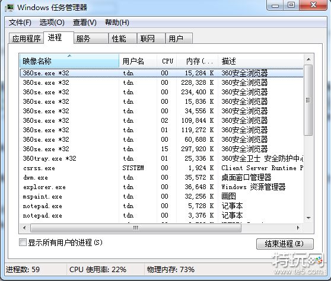Select 360se.exe row using 60,688 K
The image size is (331, 281).
pyautogui.click(x=161, y=139)
